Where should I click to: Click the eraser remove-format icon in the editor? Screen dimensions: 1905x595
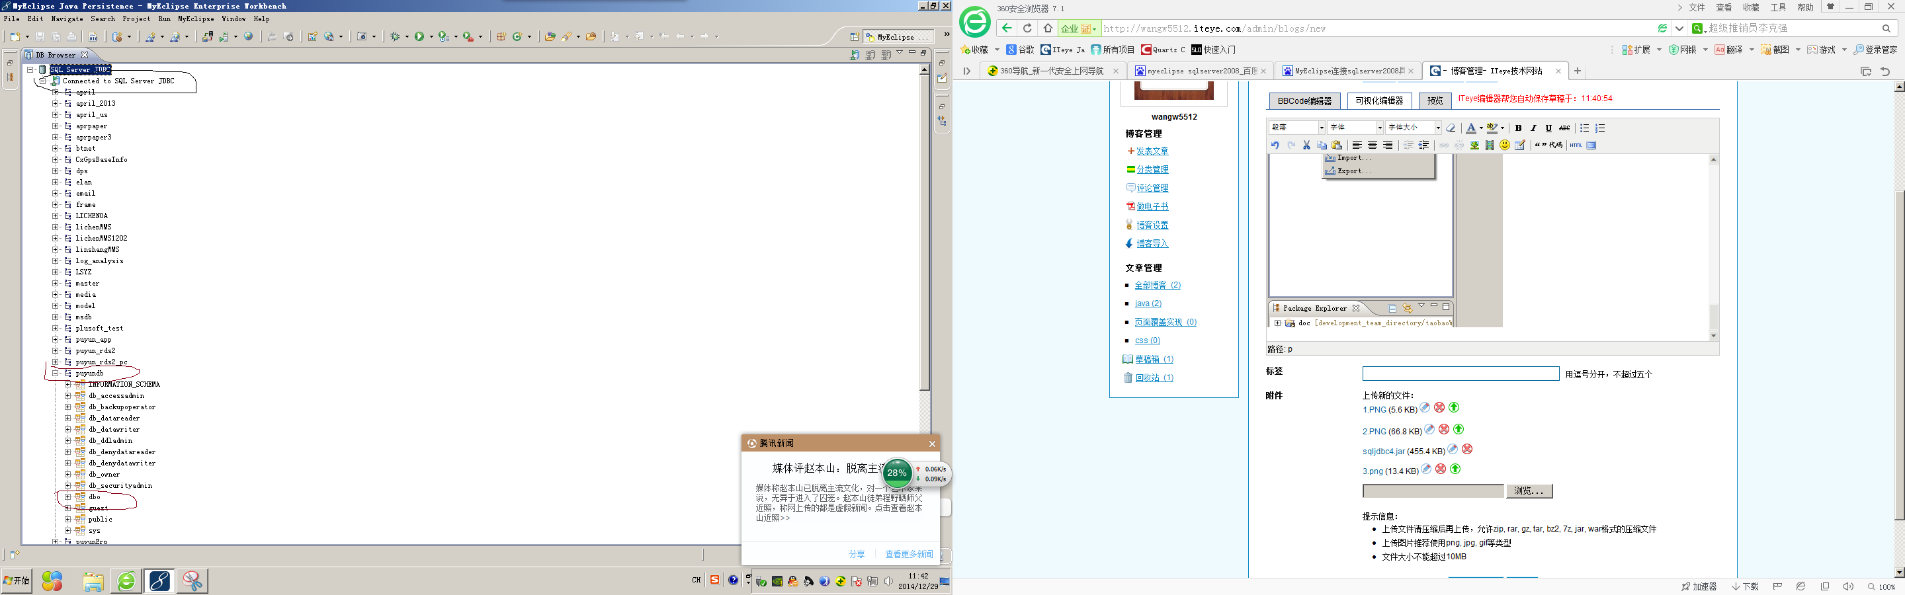tap(1451, 128)
